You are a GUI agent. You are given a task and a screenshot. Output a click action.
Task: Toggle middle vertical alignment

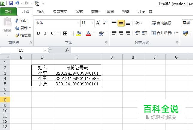tap(121, 23)
